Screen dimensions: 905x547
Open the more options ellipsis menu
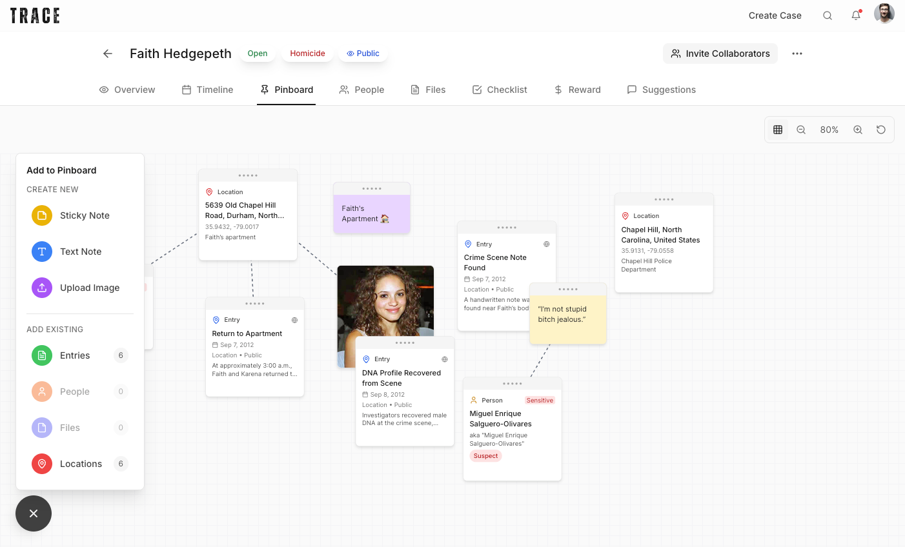[x=797, y=54]
